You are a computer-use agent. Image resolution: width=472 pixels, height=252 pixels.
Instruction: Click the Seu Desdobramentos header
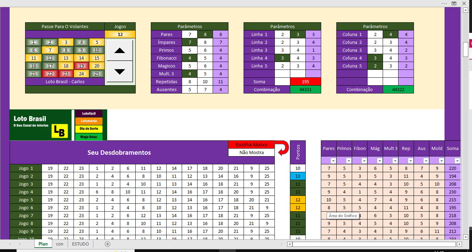pos(119,153)
